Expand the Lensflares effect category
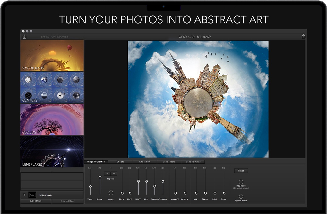 (x=52, y=151)
